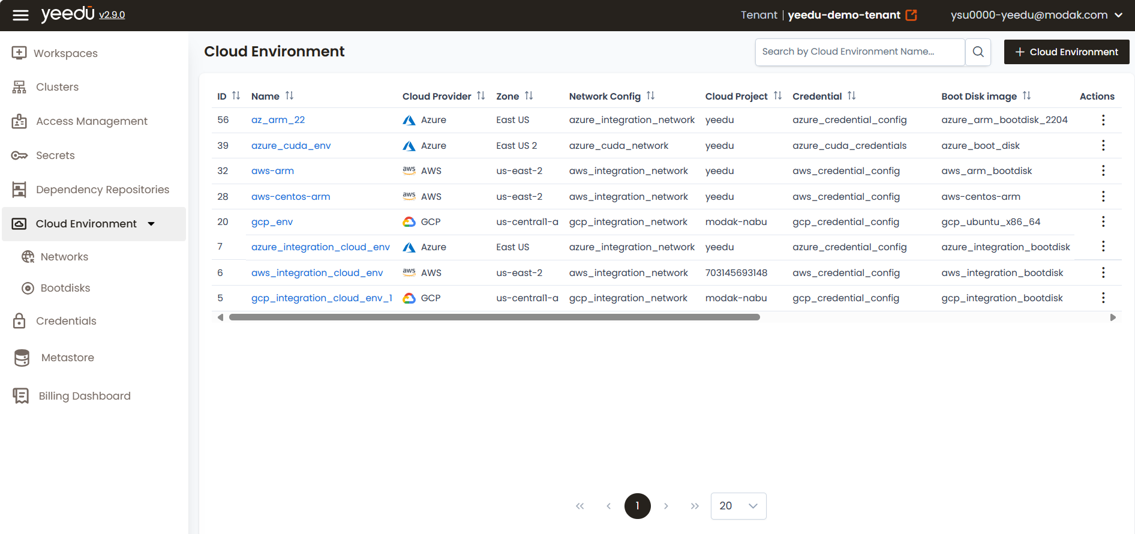Open the gcp_env environment link

[x=272, y=222]
